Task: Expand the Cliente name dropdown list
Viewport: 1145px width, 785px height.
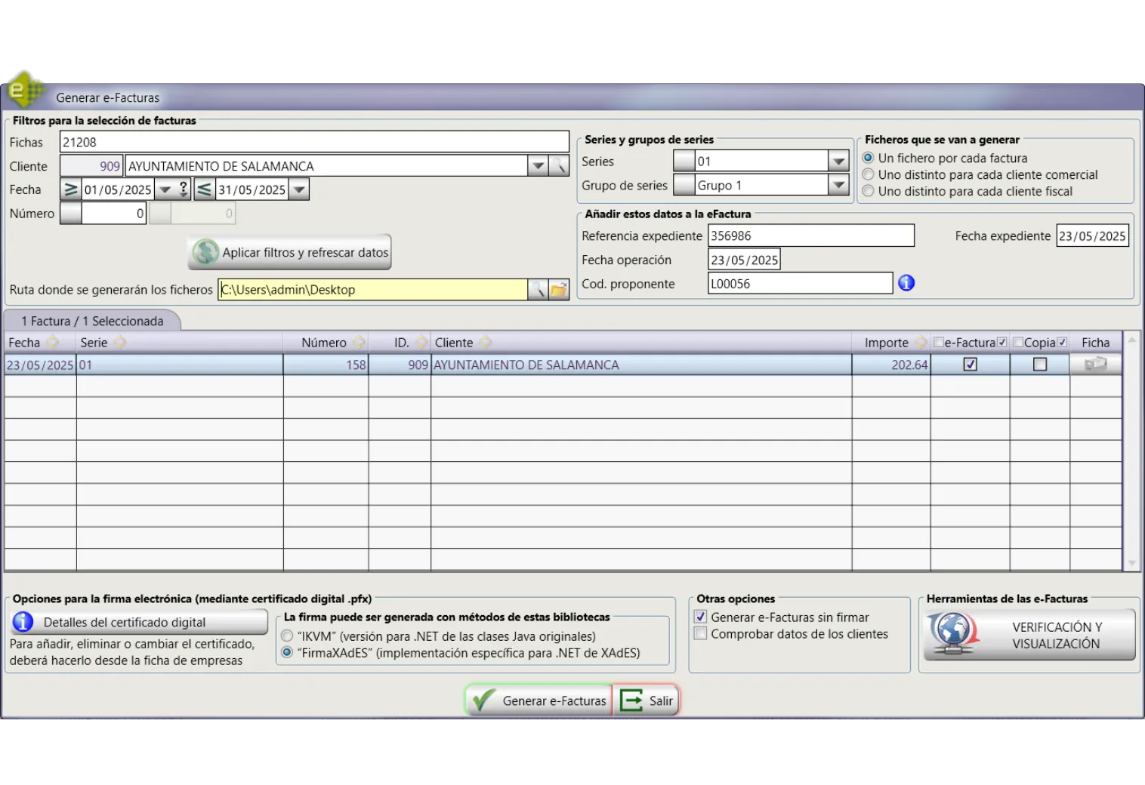Action: point(537,166)
